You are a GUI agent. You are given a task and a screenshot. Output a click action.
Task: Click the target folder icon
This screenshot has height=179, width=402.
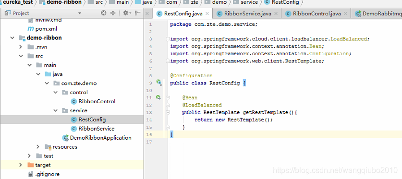(x=31, y=165)
